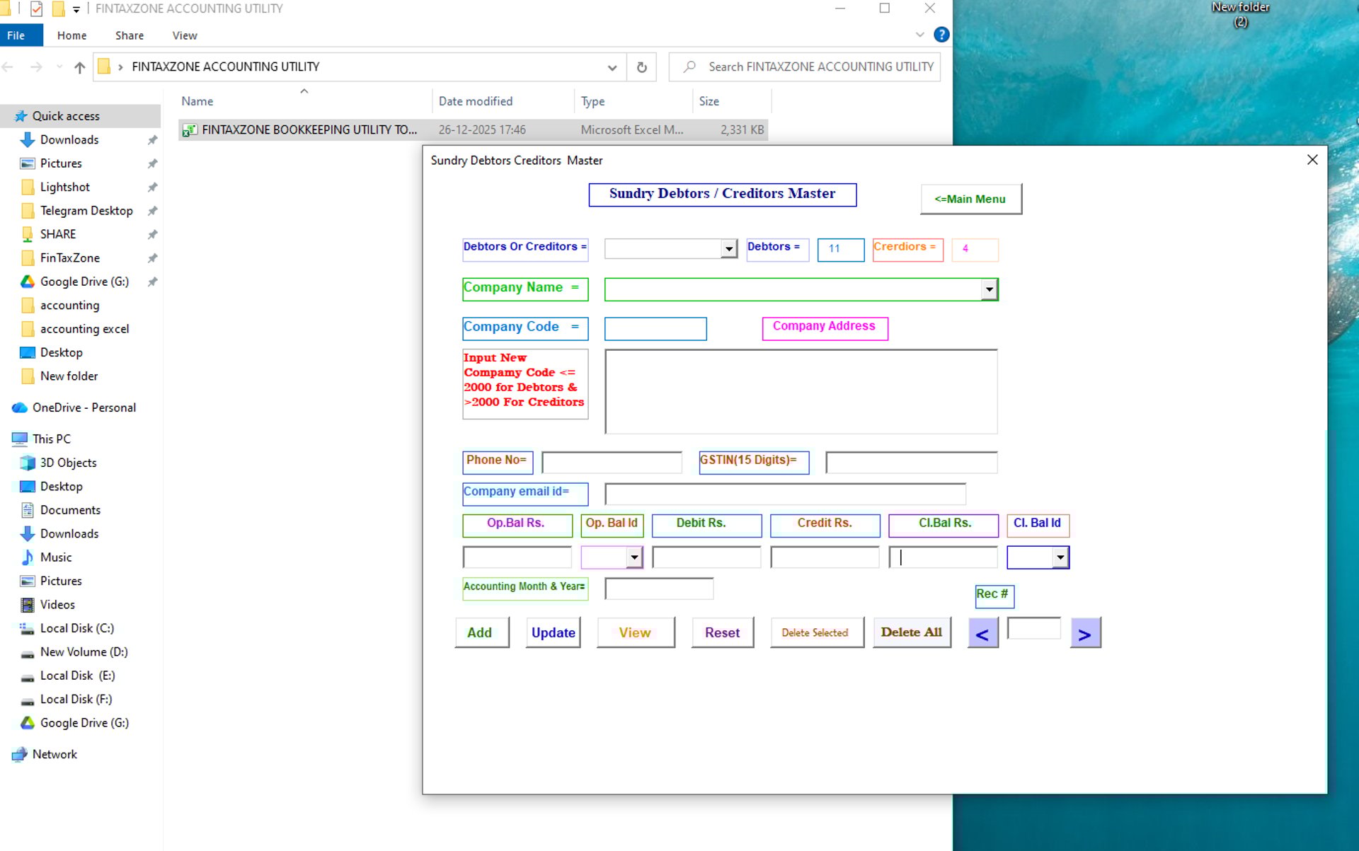Image resolution: width=1359 pixels, height=851 pixels.
Task: Click the Company Code input field
Action: [655, 329]
